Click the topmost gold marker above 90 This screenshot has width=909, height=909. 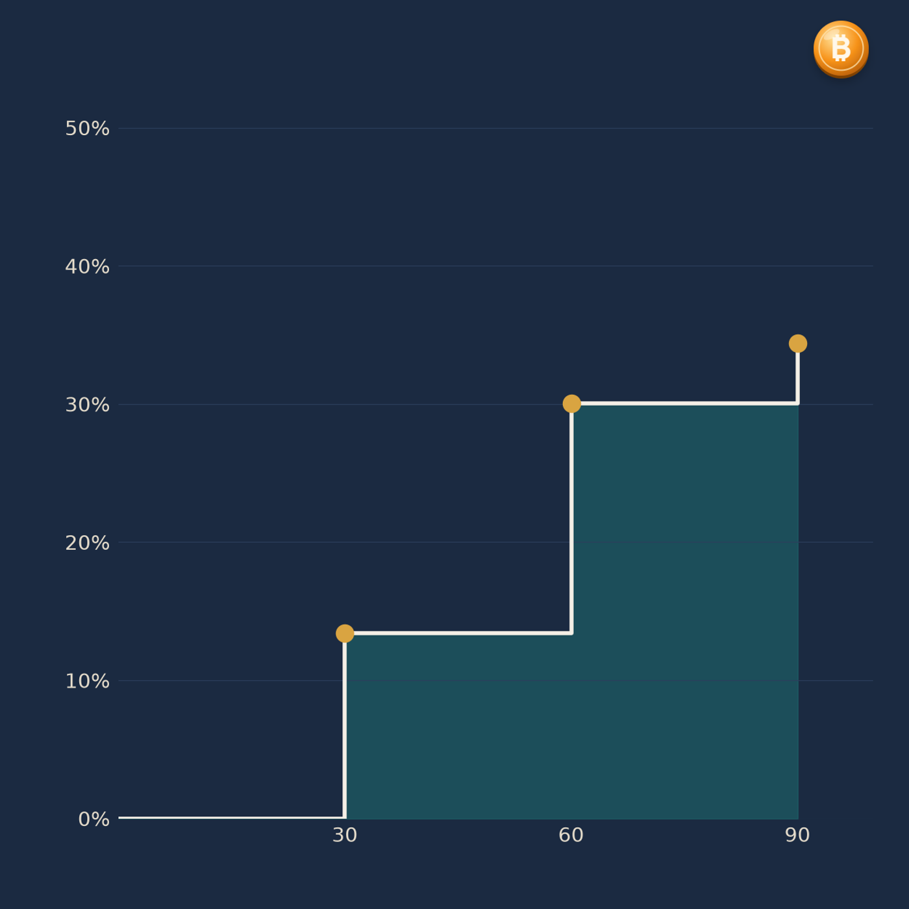click(x=798, y=343)
